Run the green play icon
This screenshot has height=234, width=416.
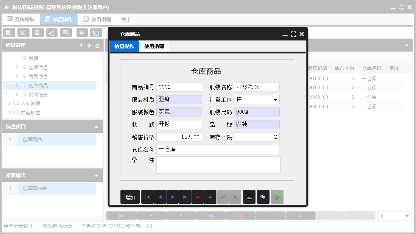(277, 197)
